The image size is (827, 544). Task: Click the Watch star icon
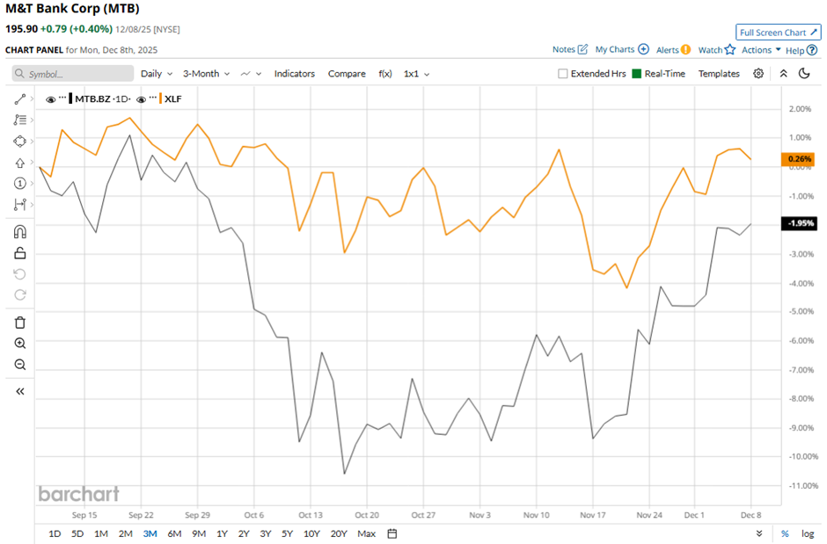pos(730,49)
